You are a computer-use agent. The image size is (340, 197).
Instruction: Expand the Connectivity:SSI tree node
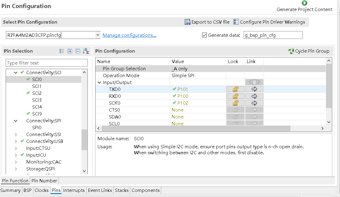click(16, 135)
